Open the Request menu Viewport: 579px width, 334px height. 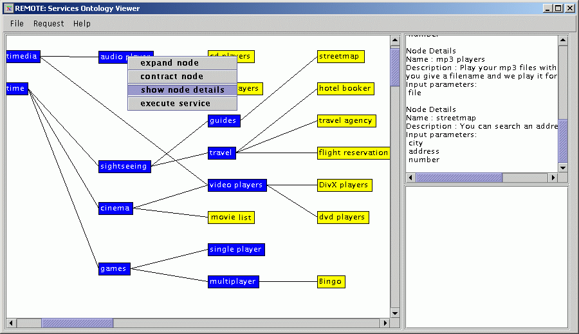[48, 24]
